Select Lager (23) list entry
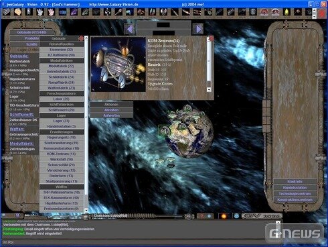 coord(62,121)
